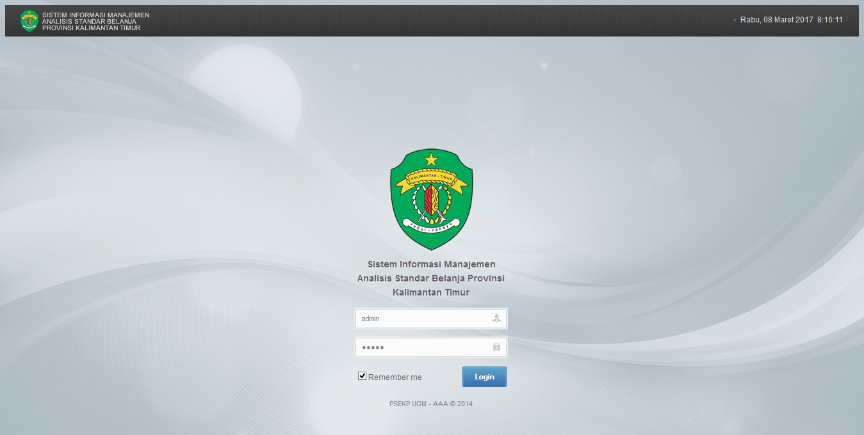864x435 pixels.
Task: Click the white Ruhui Rahayu banner on the crest
Action: pyautogui.click(x=431, y=224)
